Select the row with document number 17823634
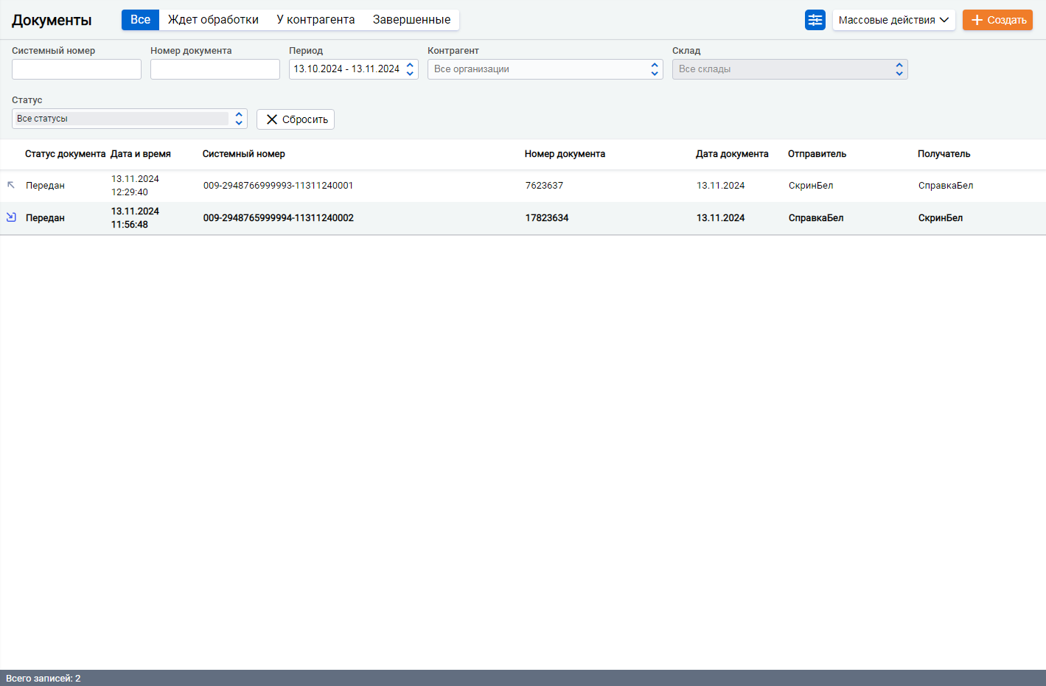Viewport: 1046px width, 686px height. [523, 218]
